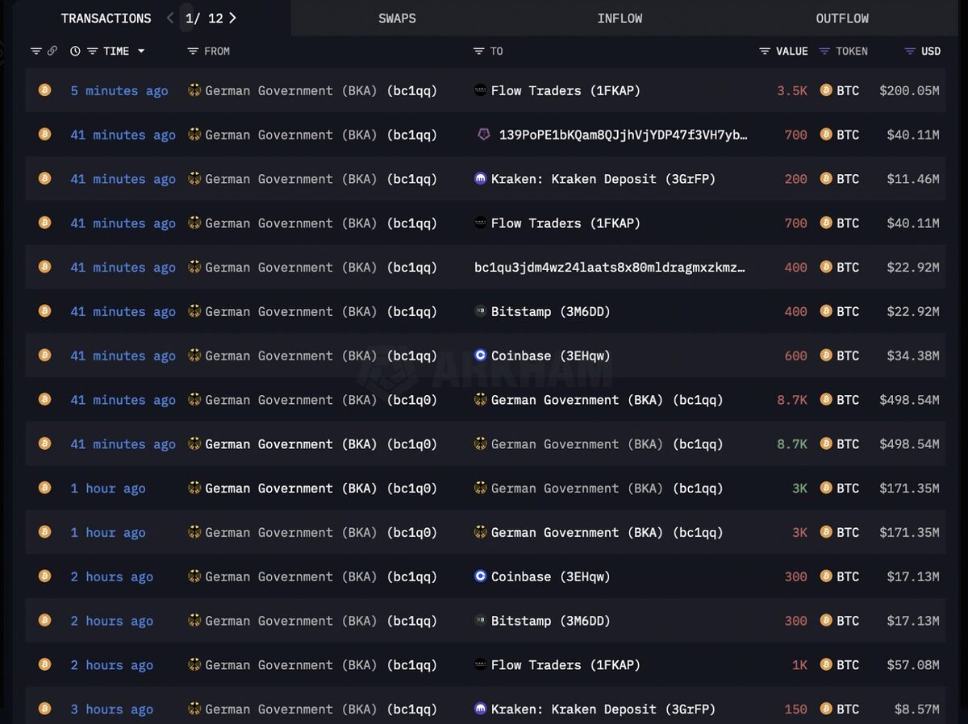Click the BTC token icon in the $200.05M row
968x724 pixels.
click(x=826, y=90)
